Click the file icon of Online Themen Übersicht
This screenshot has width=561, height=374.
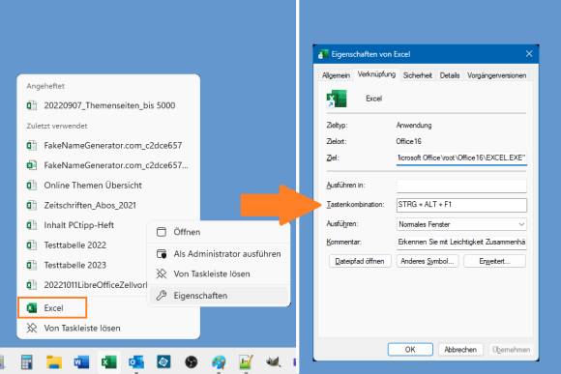coord(32,186)
